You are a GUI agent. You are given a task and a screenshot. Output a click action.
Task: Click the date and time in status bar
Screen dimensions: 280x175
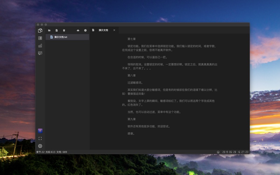pyautogui.click(x=235, y=152)
